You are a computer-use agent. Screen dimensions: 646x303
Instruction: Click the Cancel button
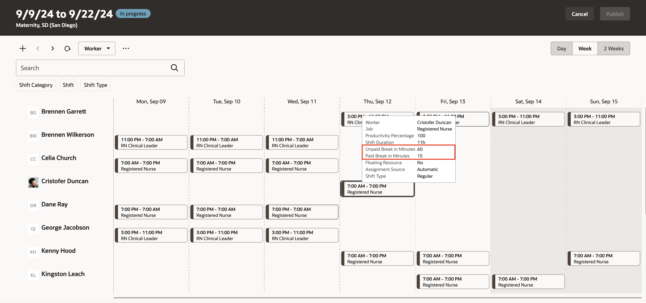click(x=579, y=14)
